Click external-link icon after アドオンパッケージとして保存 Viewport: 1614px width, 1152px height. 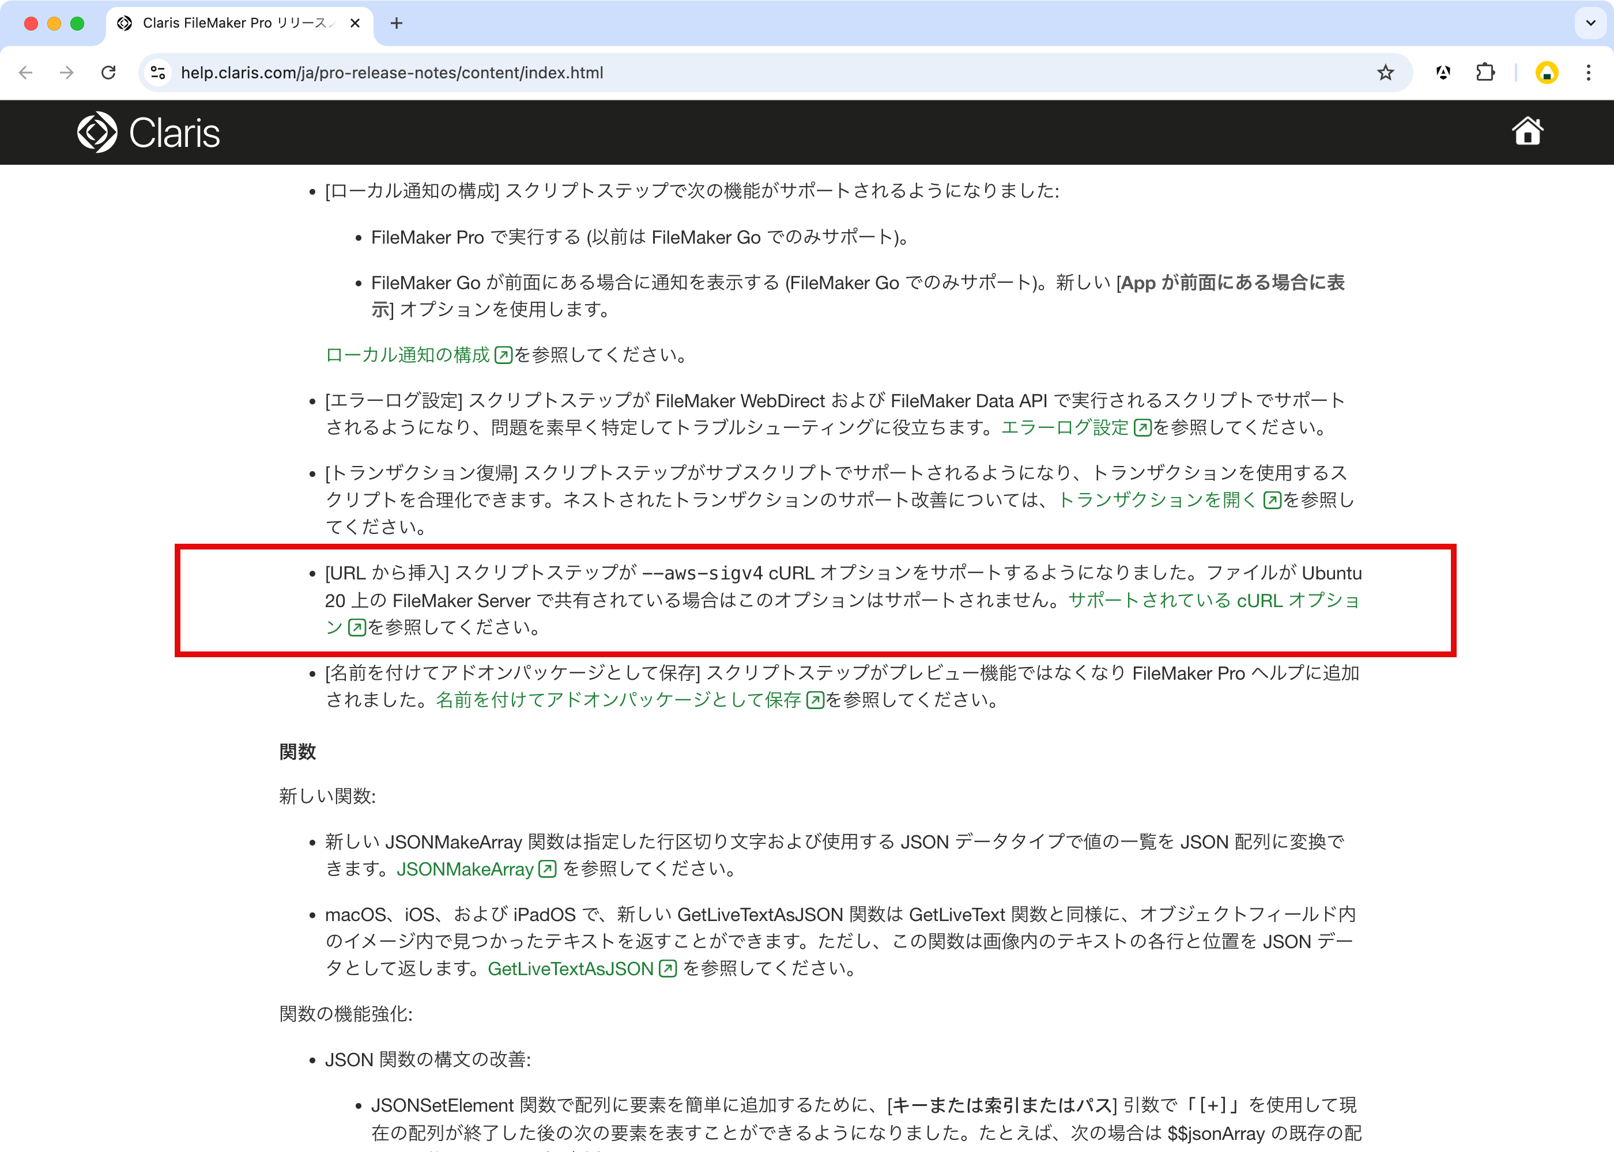[816, 701]
